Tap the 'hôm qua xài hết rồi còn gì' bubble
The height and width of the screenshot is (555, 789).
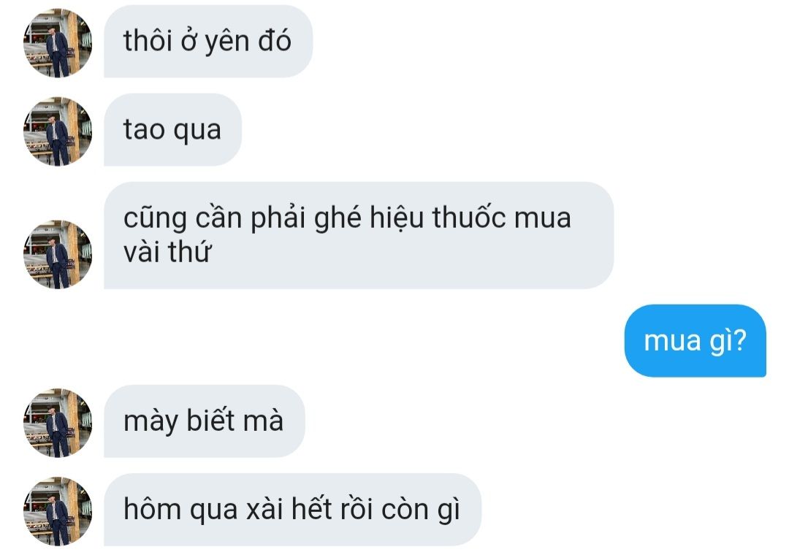[x=292, y=510]
